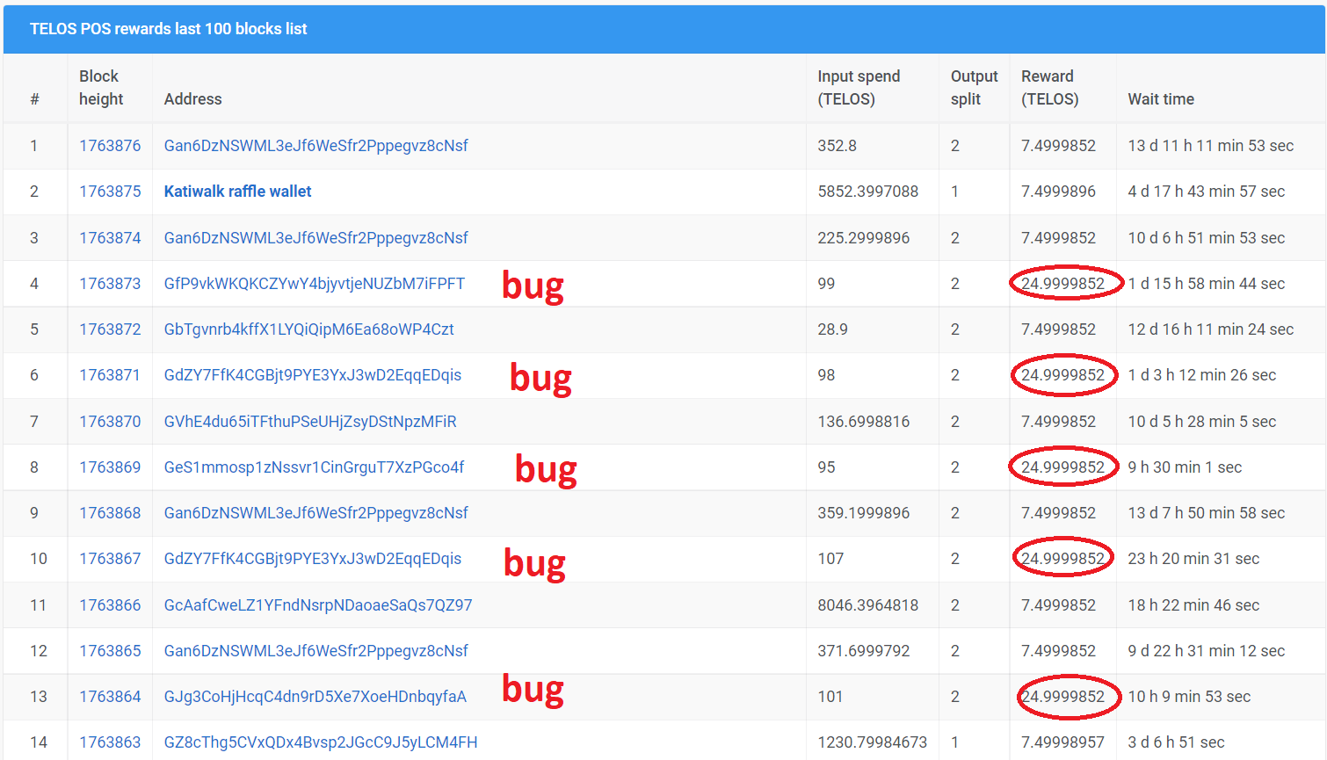Open block height 1763872

[110, 329]
